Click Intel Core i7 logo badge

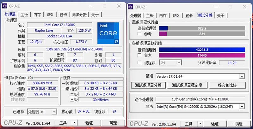point(108,33)
